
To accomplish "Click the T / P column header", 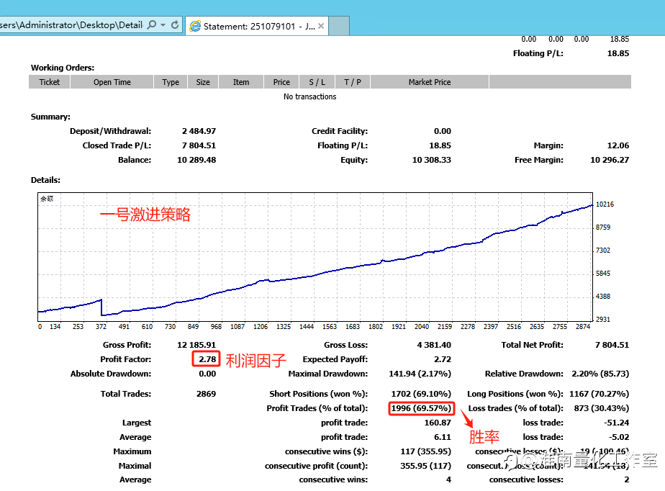I will click(x=353, y=82).
